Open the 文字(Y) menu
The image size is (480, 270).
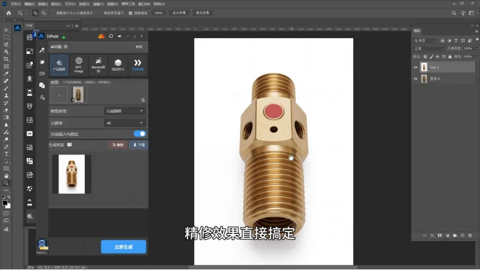coord(70,4)
